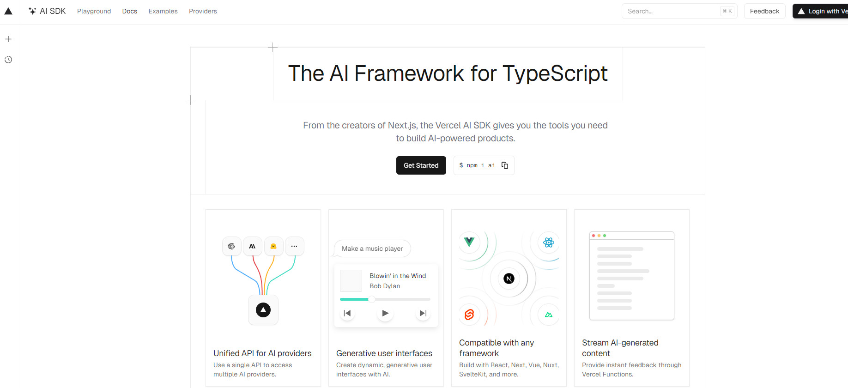
Task: Open the Examples menu item
Action: 163,11
